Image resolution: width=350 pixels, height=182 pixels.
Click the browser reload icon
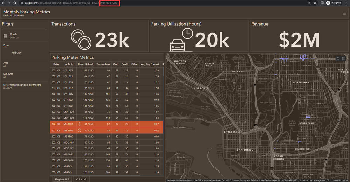[x=15, y=3]
